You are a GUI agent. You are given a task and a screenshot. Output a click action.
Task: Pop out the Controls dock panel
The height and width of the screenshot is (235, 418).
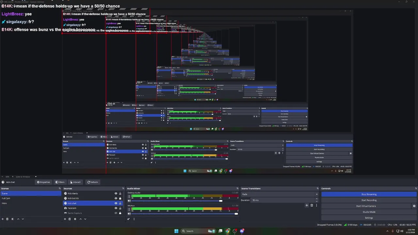coord(416,188)
